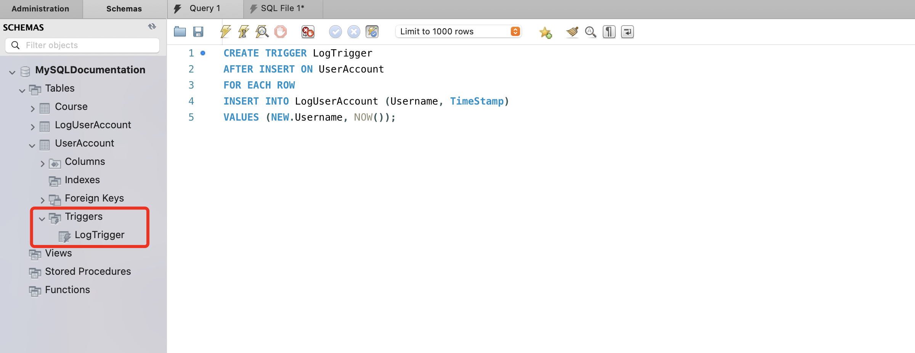Save the script with the floppy disk icon
Screen dimensions: 915x353
(198, 32)
